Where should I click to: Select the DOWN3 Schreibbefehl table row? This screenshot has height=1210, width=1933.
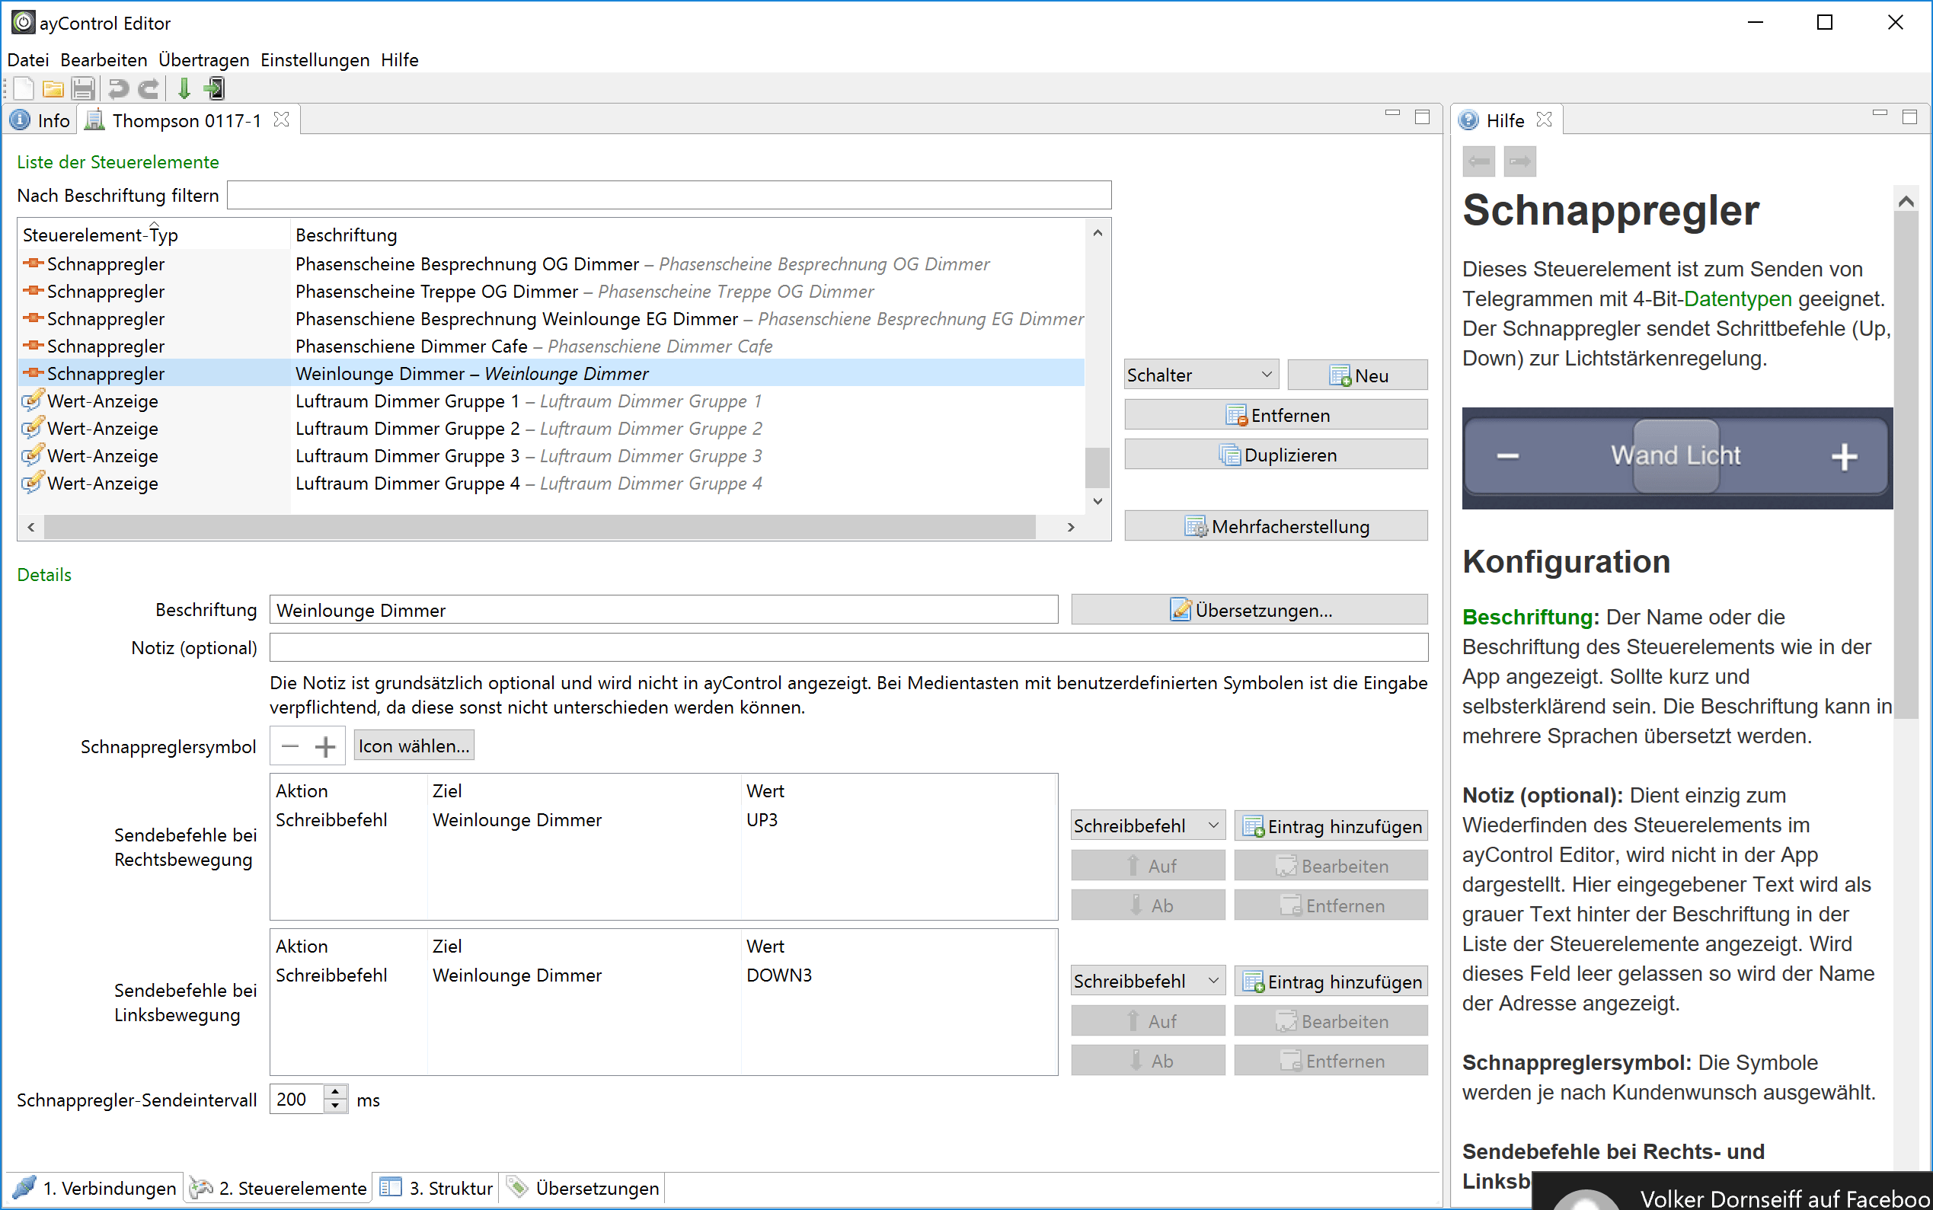pyautogui.click(x=663, y=975)
